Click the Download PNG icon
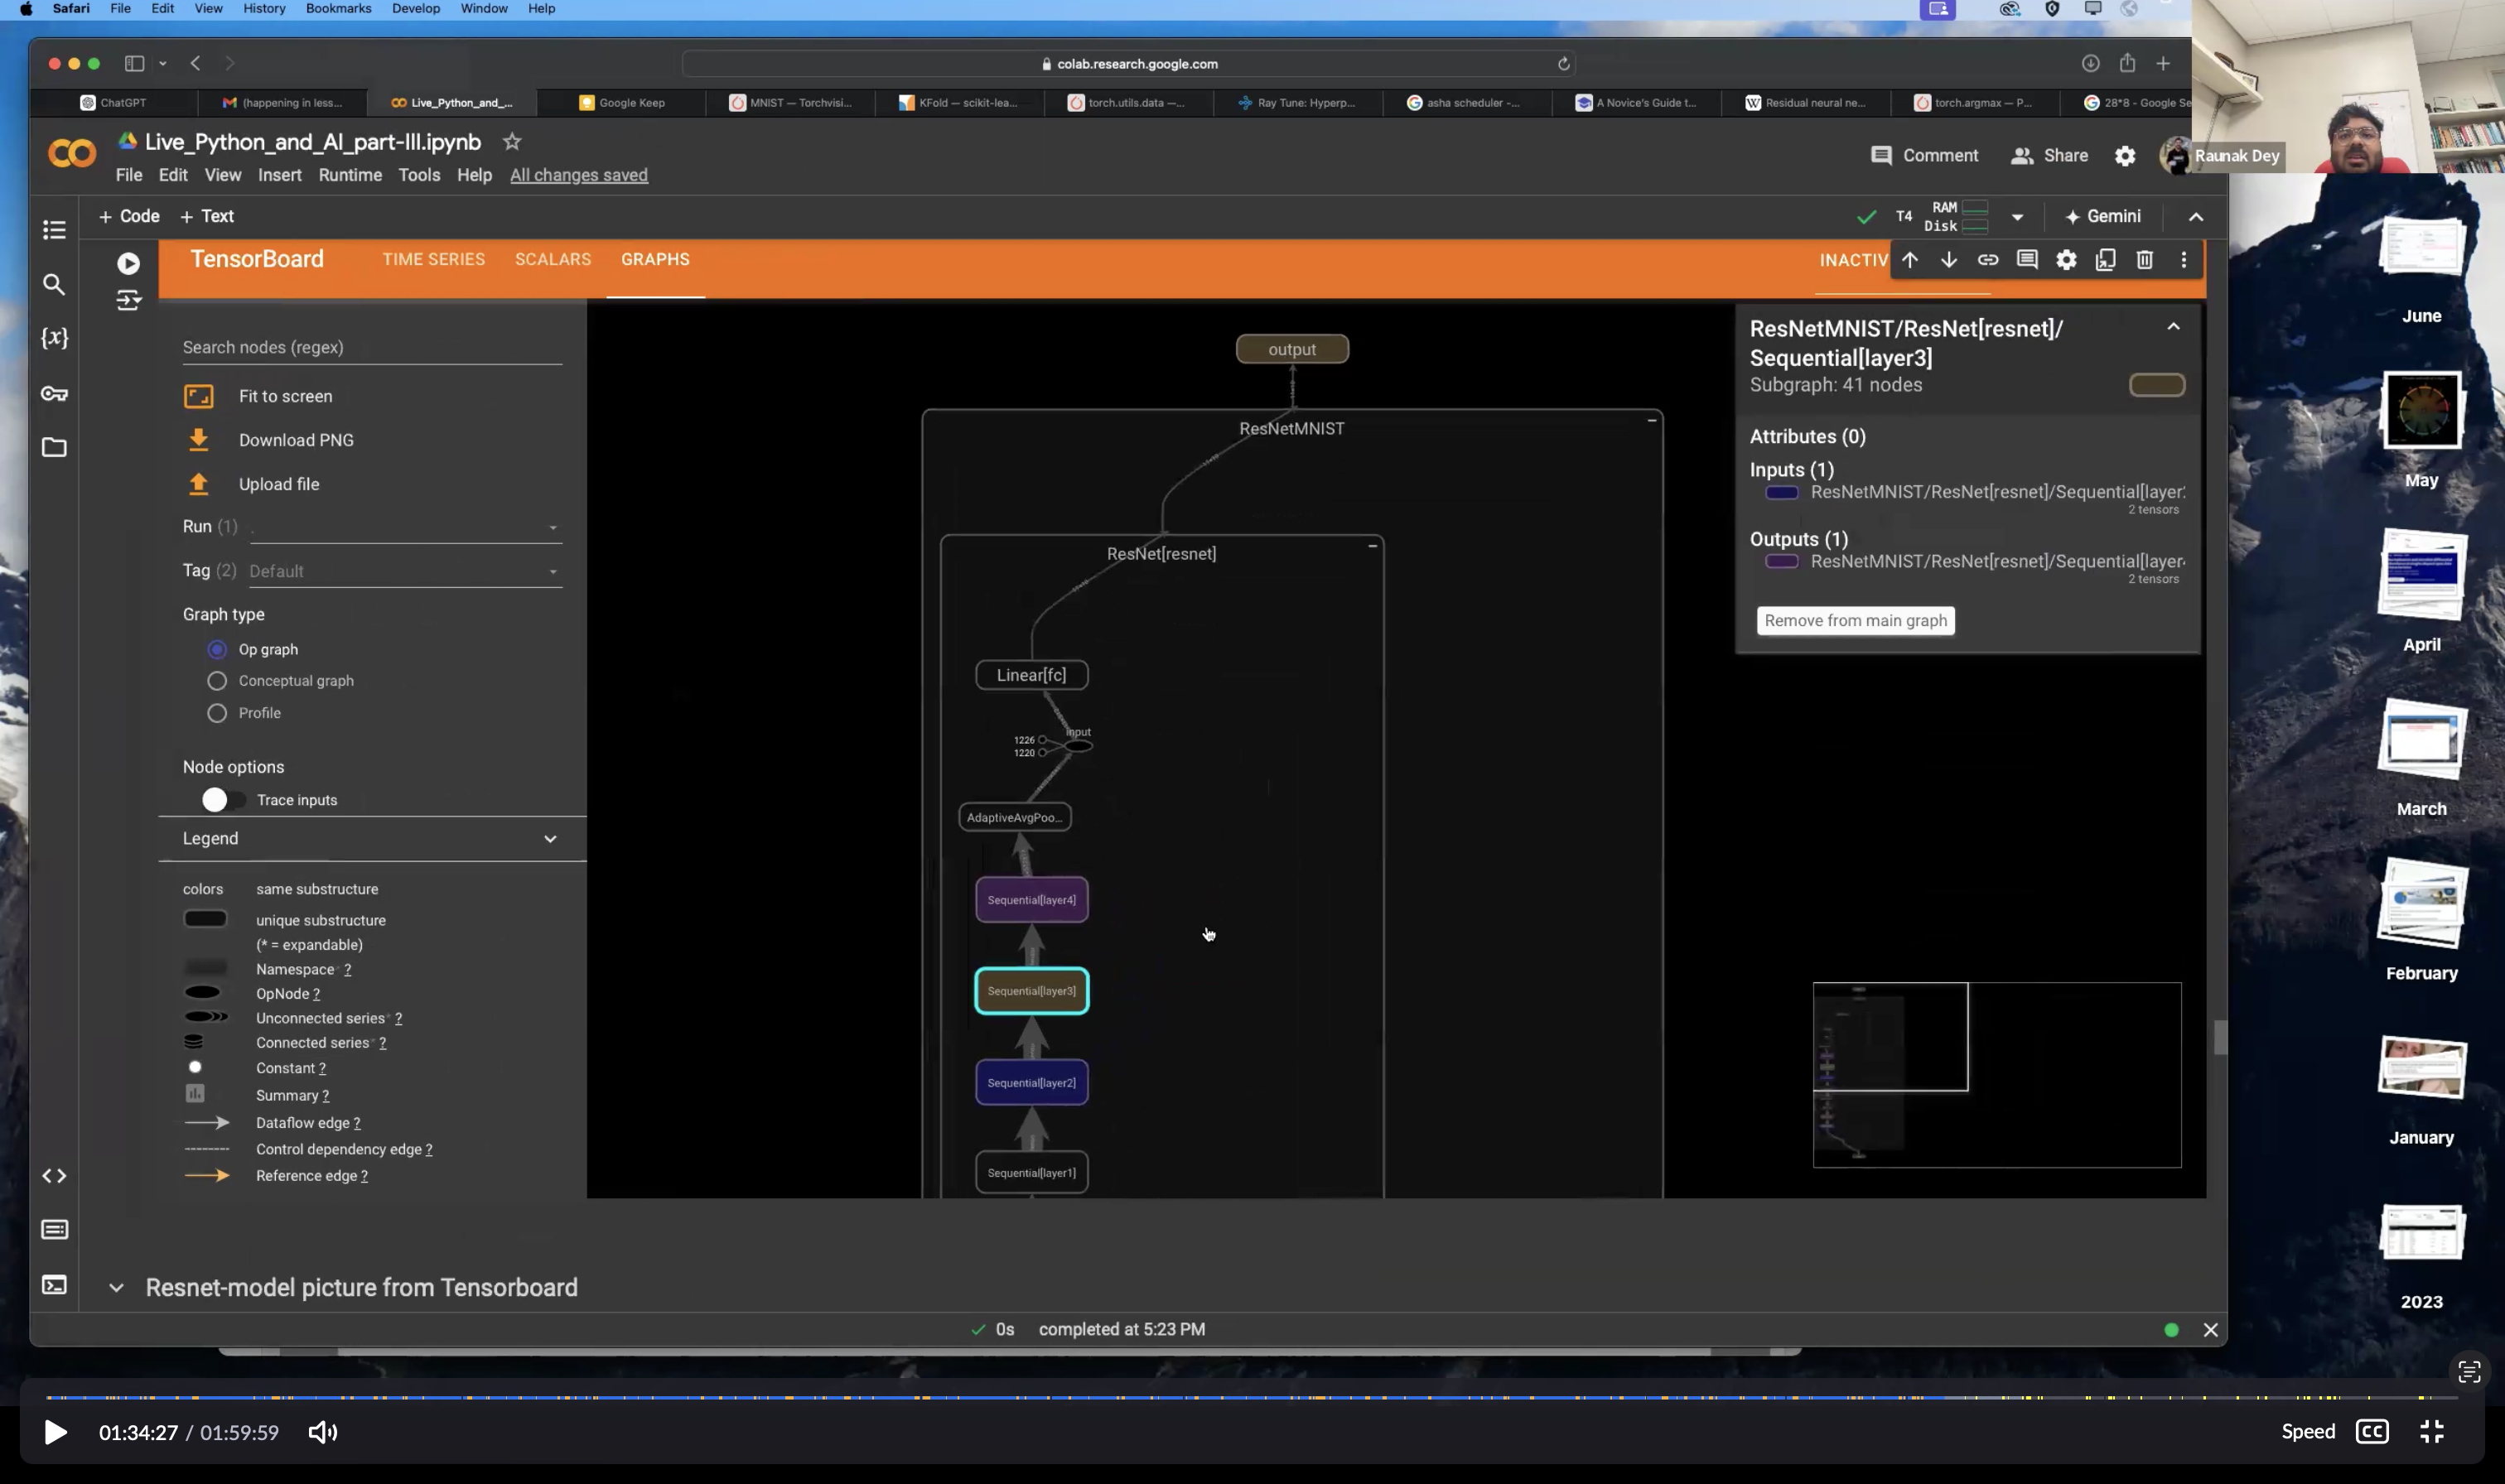This screenshot has width=2505, height=1484. [198, 440]
